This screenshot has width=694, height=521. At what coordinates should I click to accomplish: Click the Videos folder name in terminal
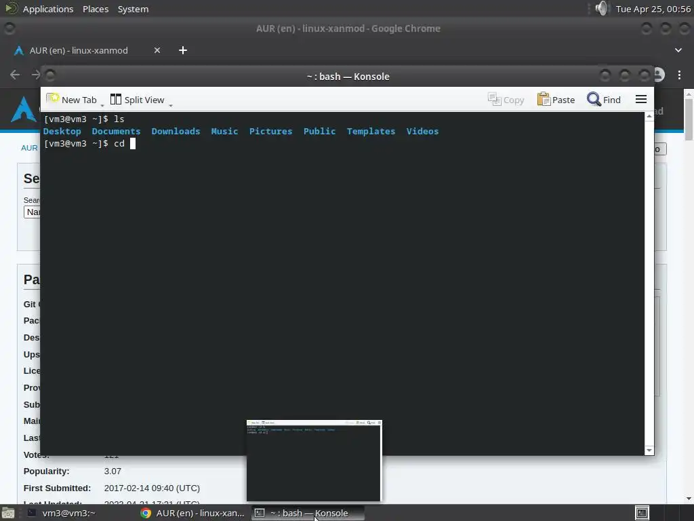pyautogui.click(x=422, y=131)
